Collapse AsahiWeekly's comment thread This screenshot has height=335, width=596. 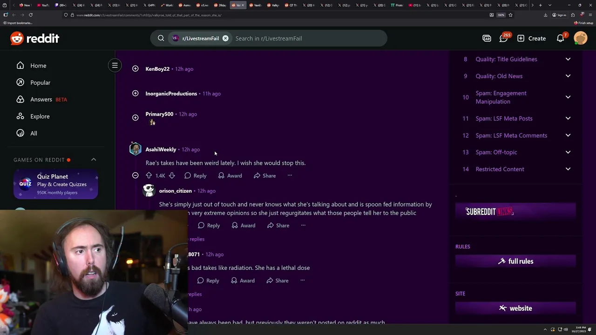[x=135, y=175]
